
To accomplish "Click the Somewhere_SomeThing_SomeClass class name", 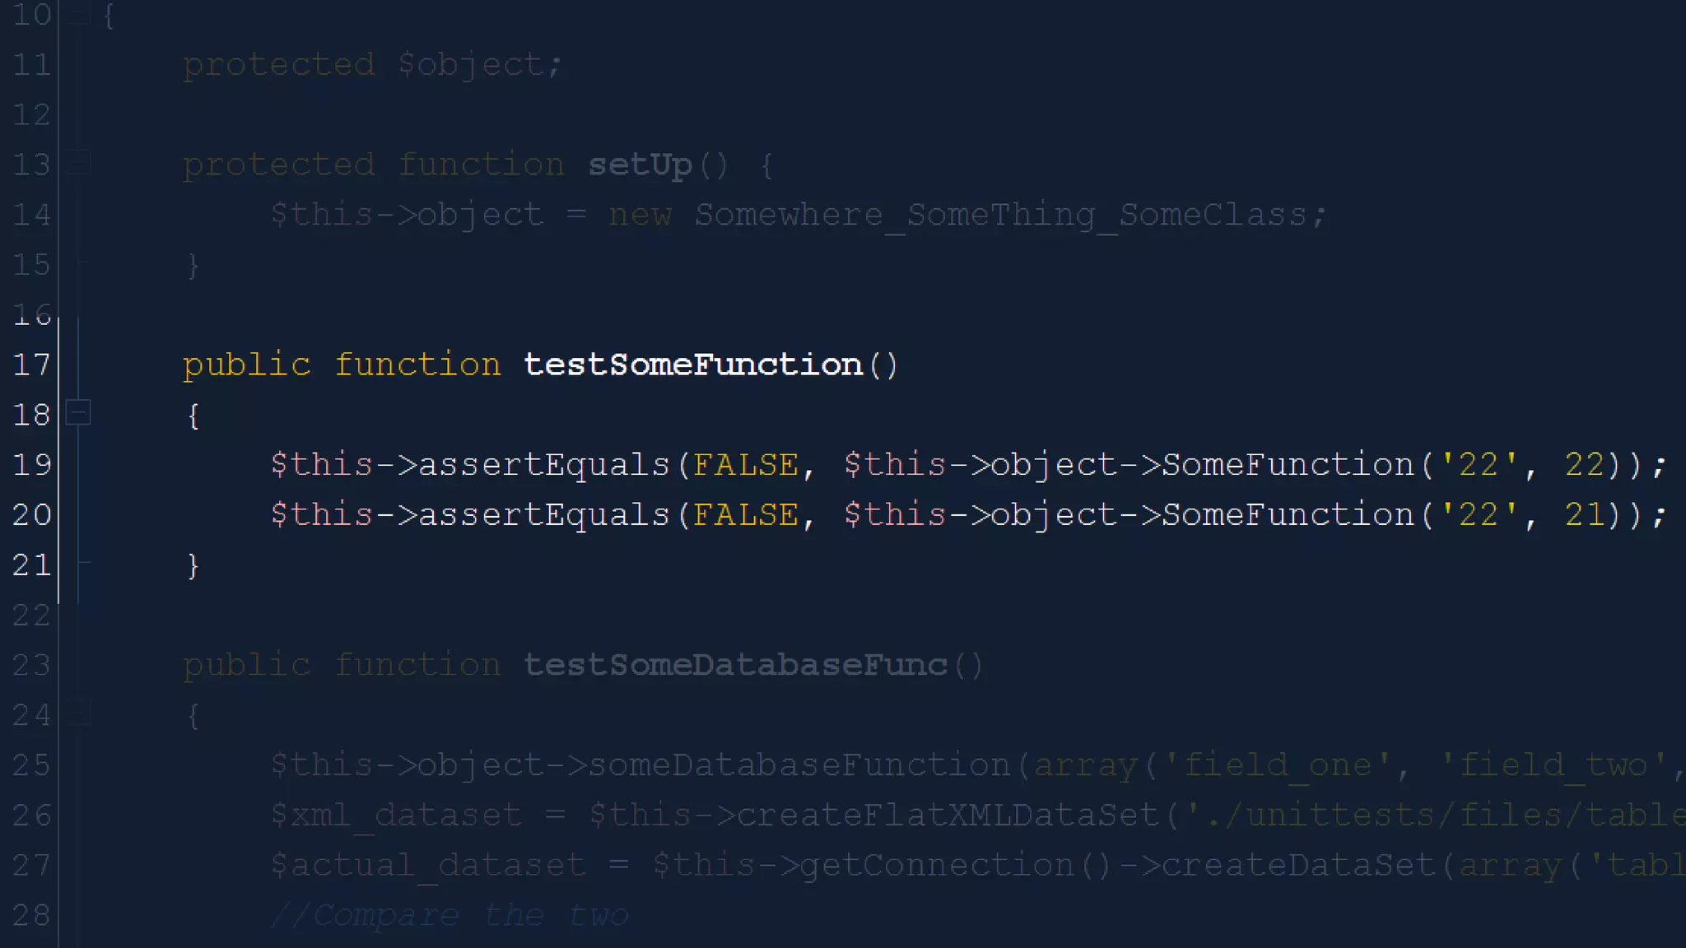I will point(1000,215).
